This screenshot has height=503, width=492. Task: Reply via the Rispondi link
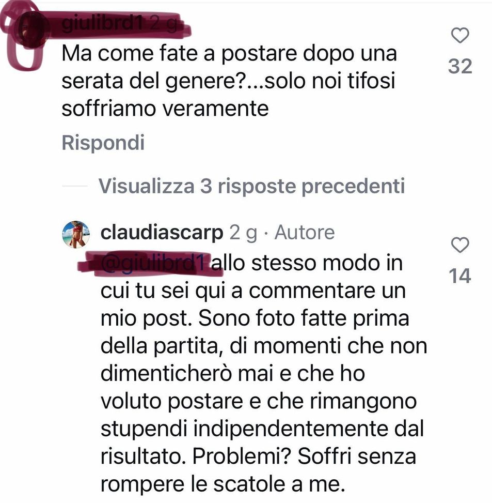(x=103, y=143)
